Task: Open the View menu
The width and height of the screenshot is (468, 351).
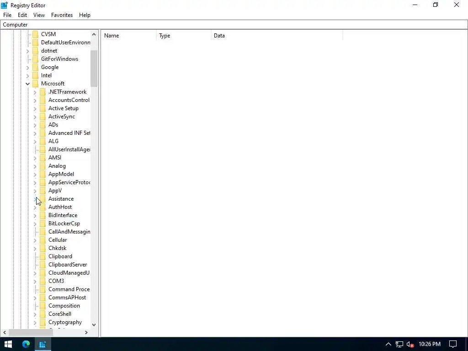Action: pyautogui.click(x=39, y=15)
